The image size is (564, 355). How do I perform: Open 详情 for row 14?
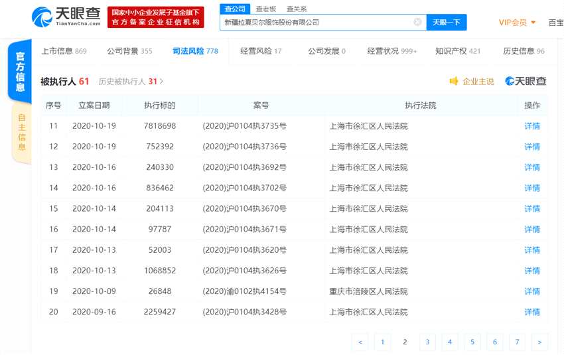pyautogui.click(x=532, y=188)
